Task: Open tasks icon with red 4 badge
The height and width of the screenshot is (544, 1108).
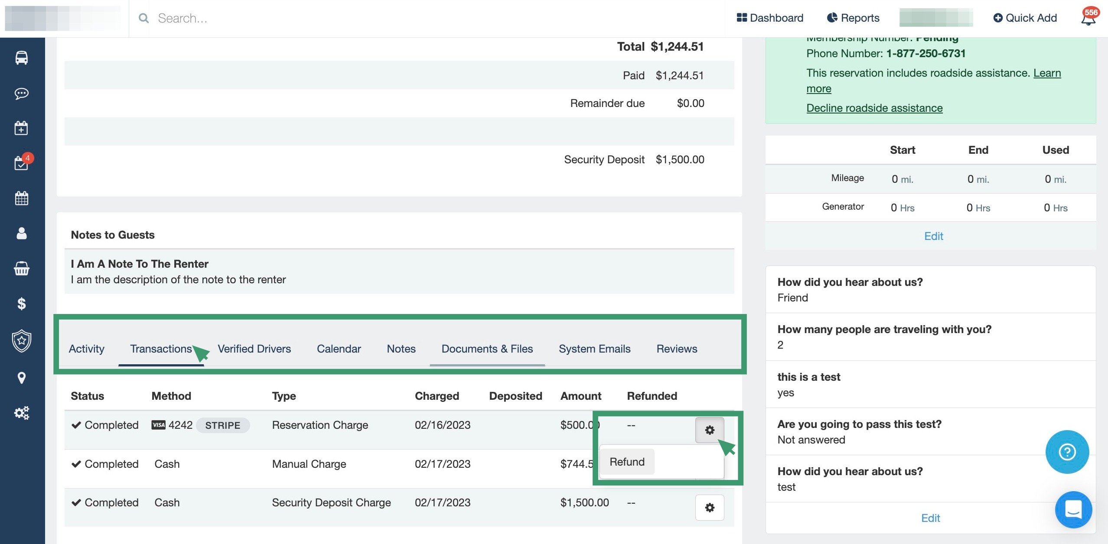Action: tap(21, 163)
